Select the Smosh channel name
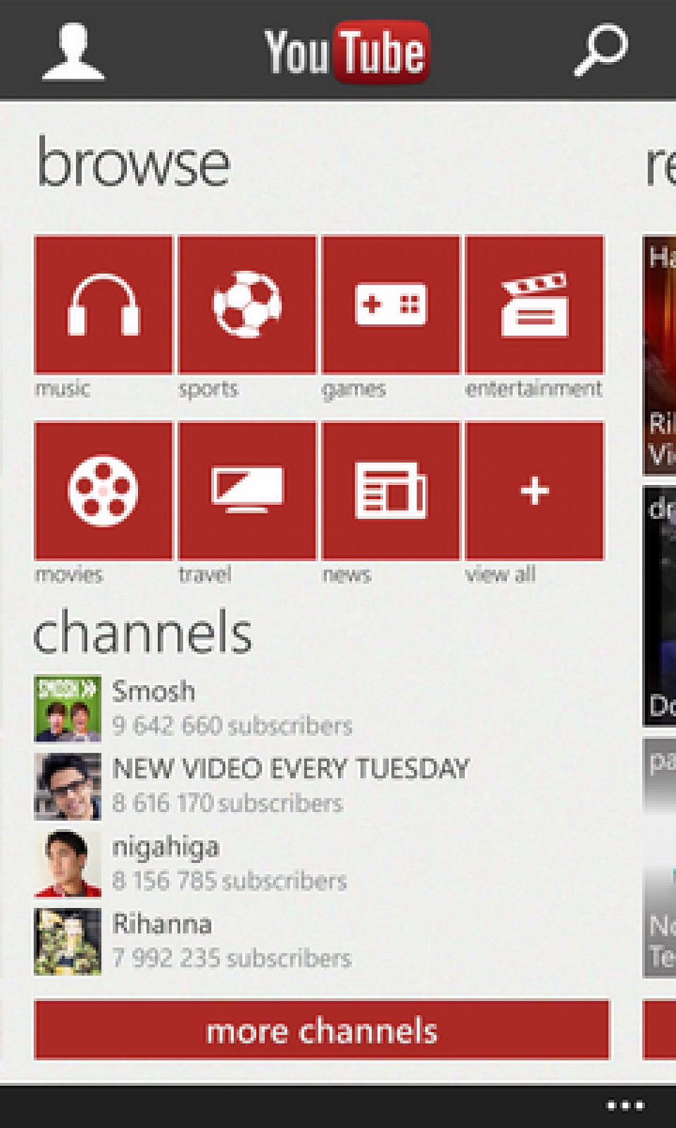Screen dimensions: 676x1128 [153, 691]
